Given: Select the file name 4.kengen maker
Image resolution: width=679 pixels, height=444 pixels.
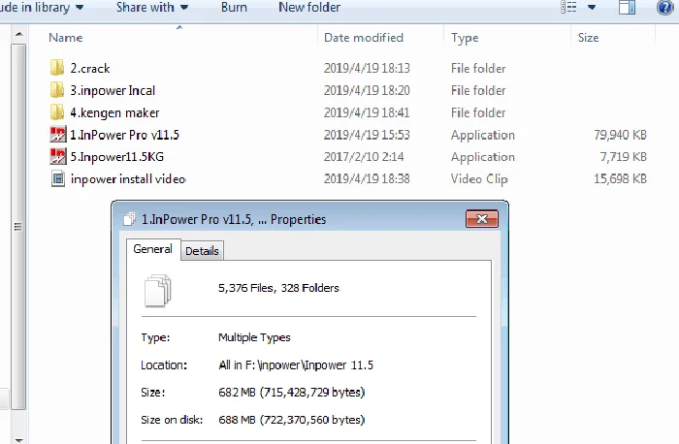Looking at the screenshot, I should click(x=114, y=112).
